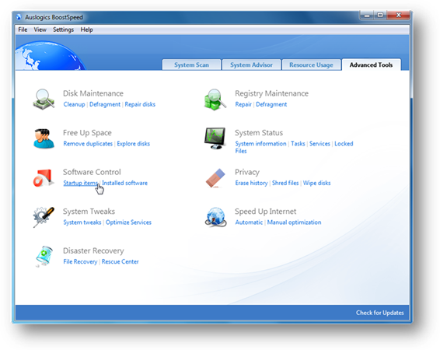Minimize the BoostSpeed window
Image resolution: width=440 pixels, height=350 pixels.
[367, 16]
